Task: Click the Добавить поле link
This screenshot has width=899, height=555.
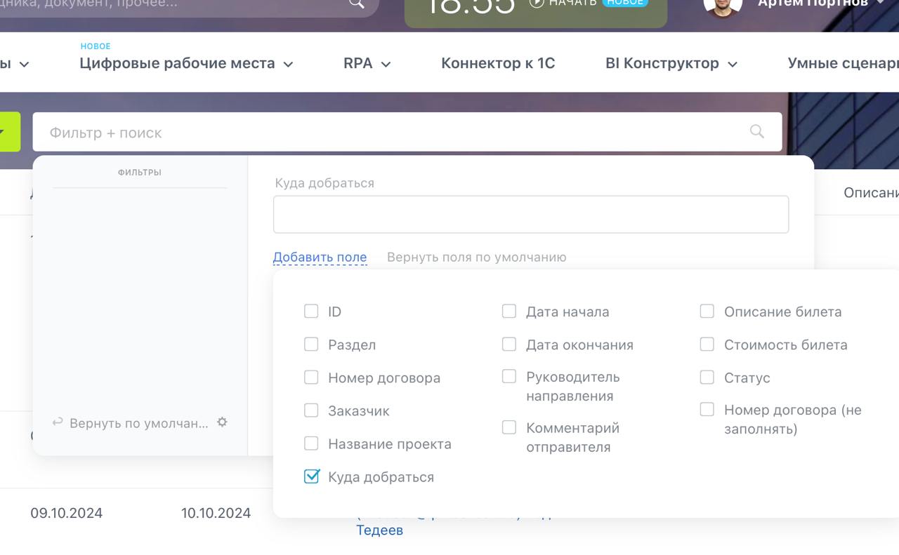Action: pyautogui.click(x=320, y=257)
